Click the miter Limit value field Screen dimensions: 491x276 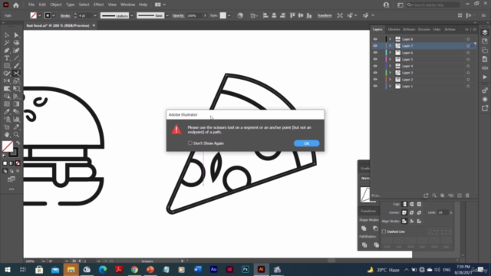coord(443,212)
